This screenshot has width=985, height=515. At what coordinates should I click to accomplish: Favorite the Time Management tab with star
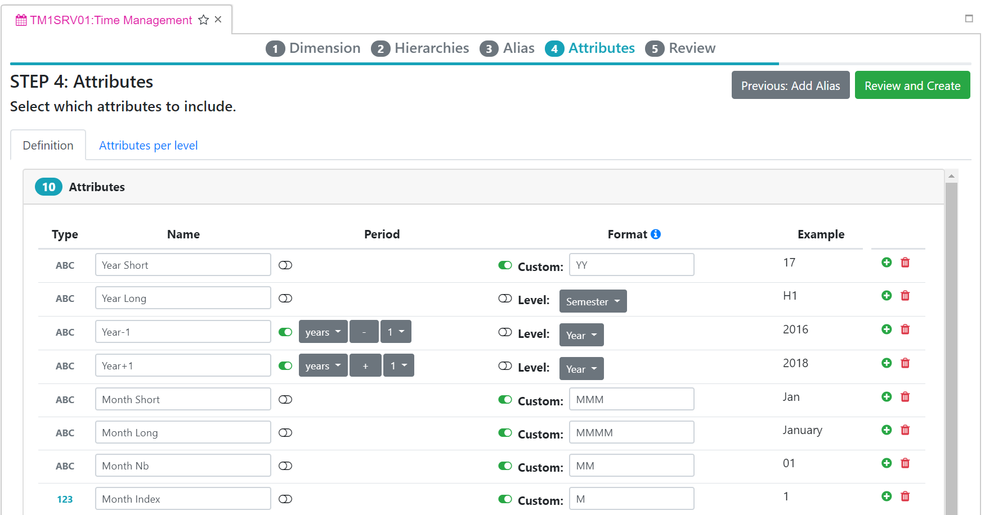[204, 20]
